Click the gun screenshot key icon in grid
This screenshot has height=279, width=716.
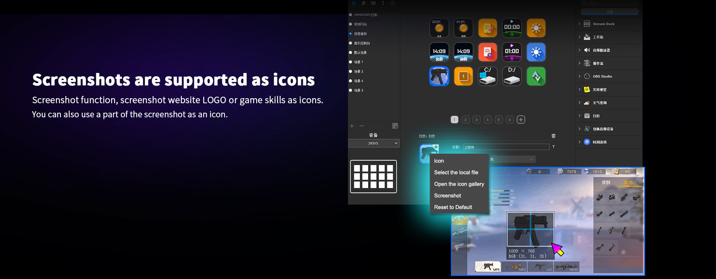(439, 76)
